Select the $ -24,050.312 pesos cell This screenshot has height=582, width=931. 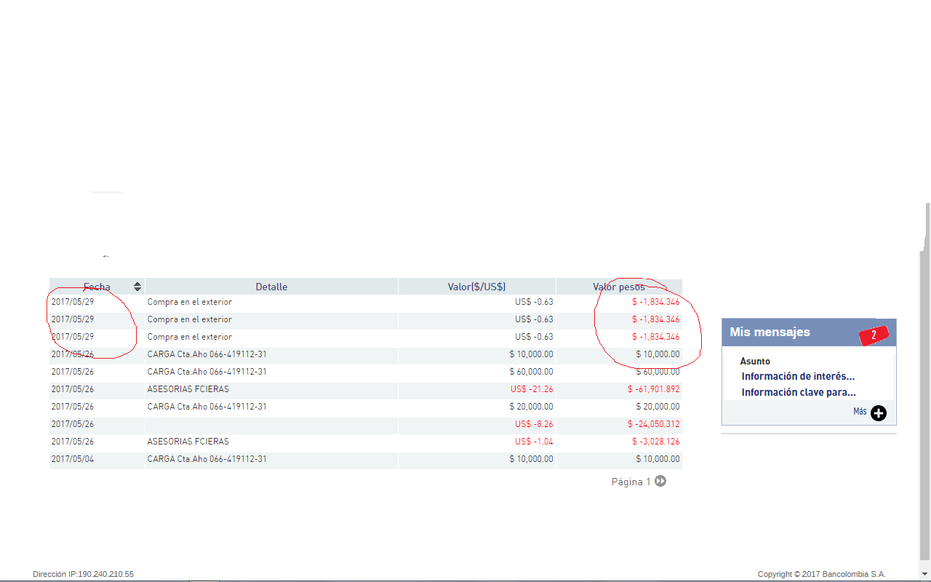click(x=619, y=424)
